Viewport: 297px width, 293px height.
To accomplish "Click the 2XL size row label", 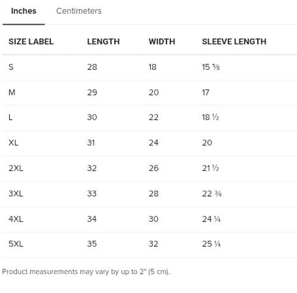I will (x=16, y=168).
